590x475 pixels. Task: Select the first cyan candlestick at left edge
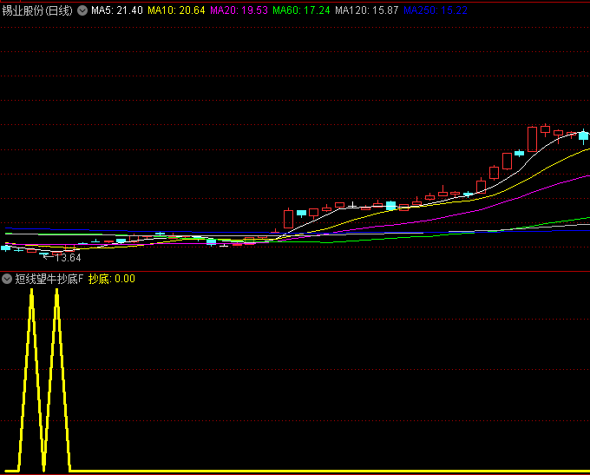coord(6,247)
